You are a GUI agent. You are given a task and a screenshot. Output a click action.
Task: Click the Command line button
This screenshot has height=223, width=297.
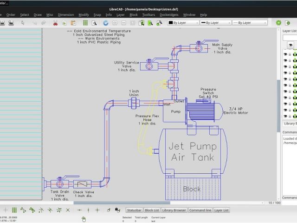[x=200, y=210]
